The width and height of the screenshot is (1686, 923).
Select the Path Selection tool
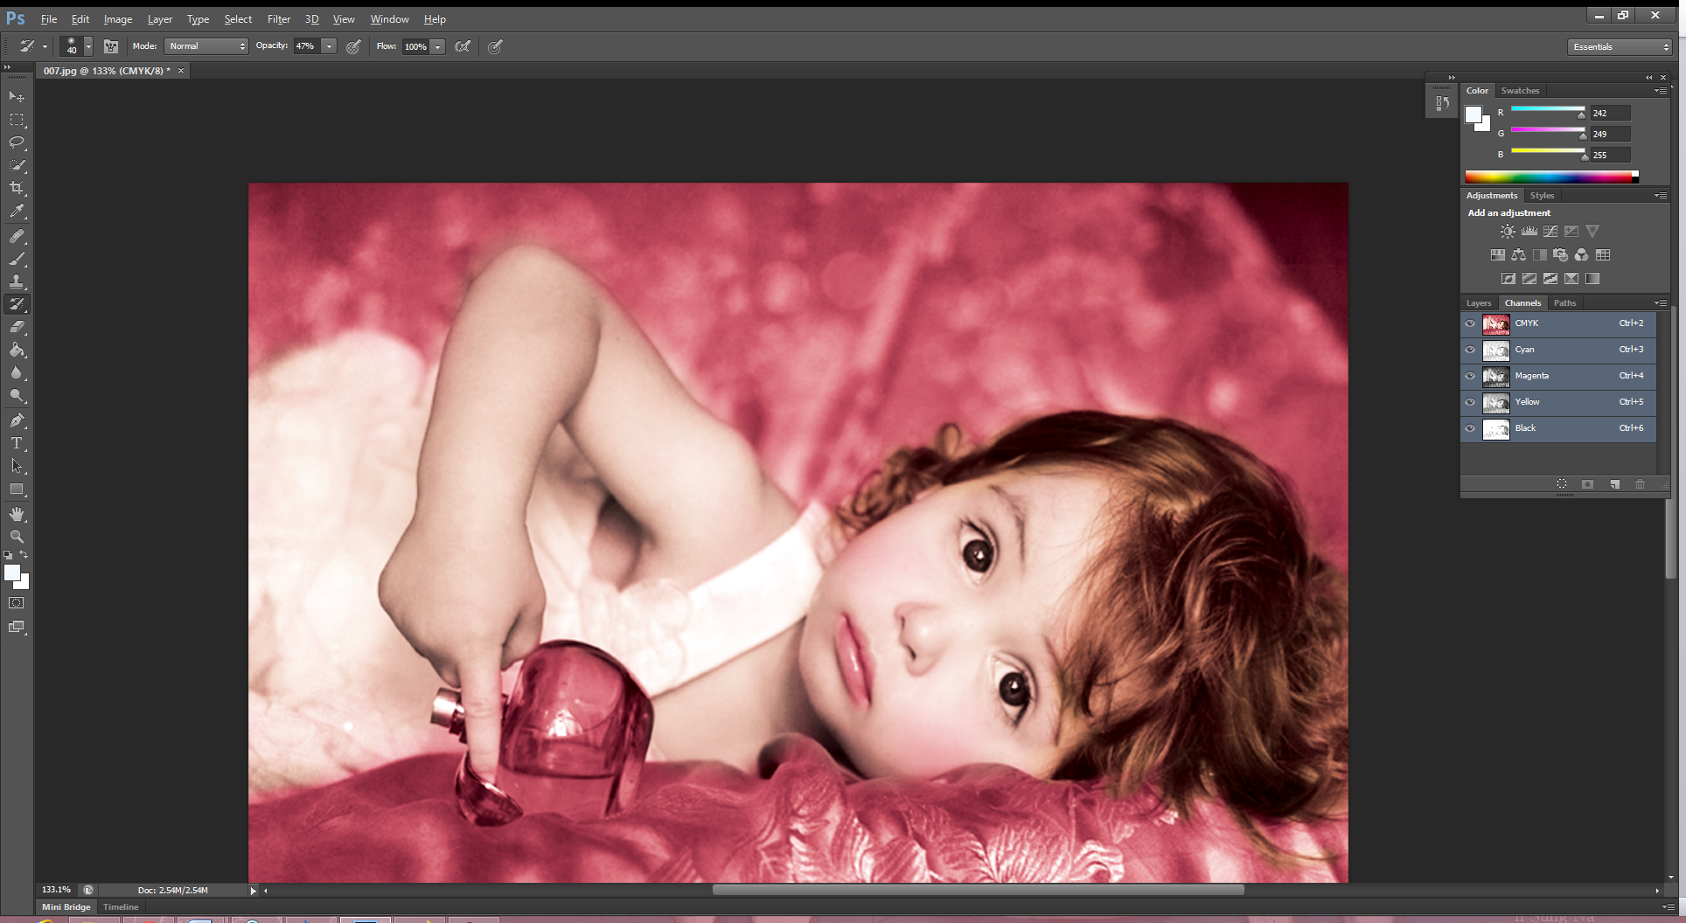pos(17,466)
